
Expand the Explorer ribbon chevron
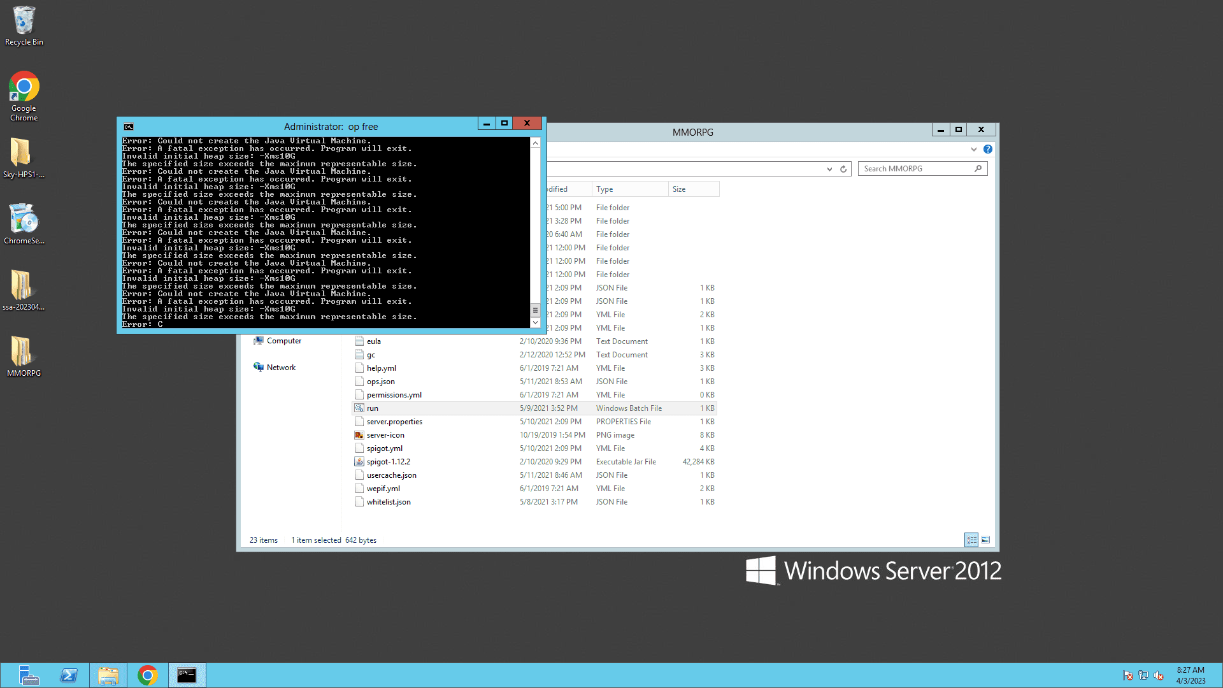coord(974,149)
